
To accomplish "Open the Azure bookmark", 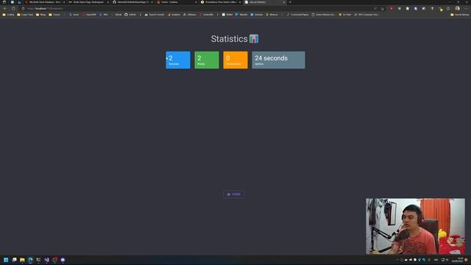I will 74,15.
